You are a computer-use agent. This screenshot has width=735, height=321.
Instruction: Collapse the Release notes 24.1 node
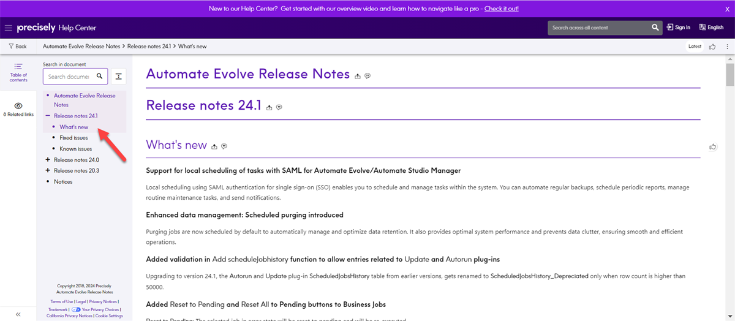tap(47, 116)
